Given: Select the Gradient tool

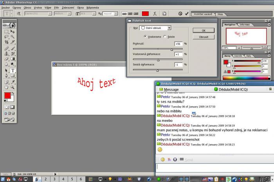Looking at the screenshot, I should click(13, 59).
